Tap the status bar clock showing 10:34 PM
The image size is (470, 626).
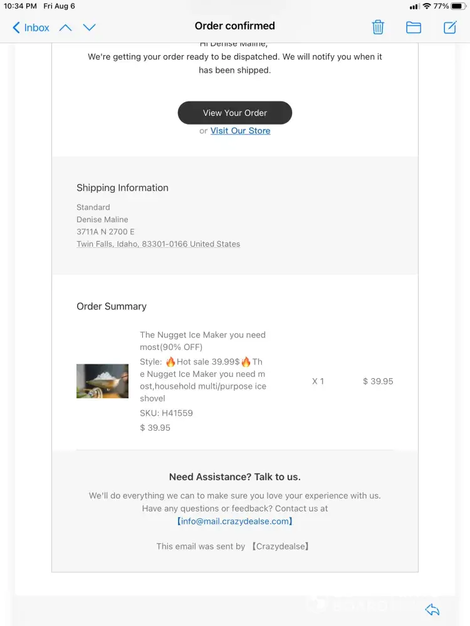pos(20,6)
